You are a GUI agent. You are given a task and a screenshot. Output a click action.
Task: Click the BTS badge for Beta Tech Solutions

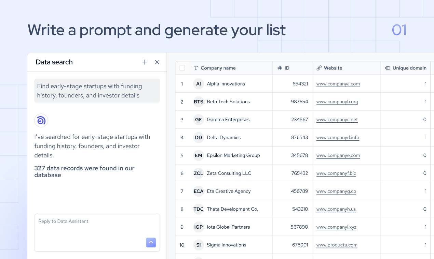199,102
